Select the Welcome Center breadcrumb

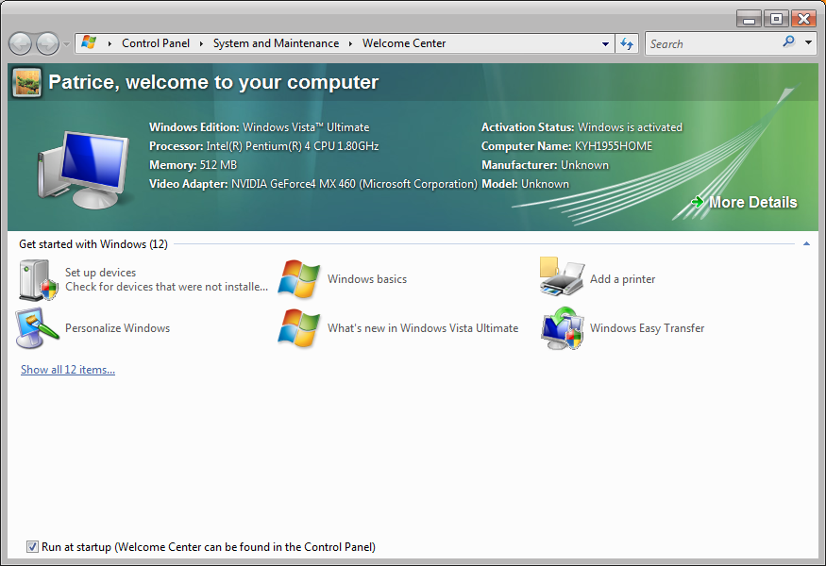click(x=404, y=43)
